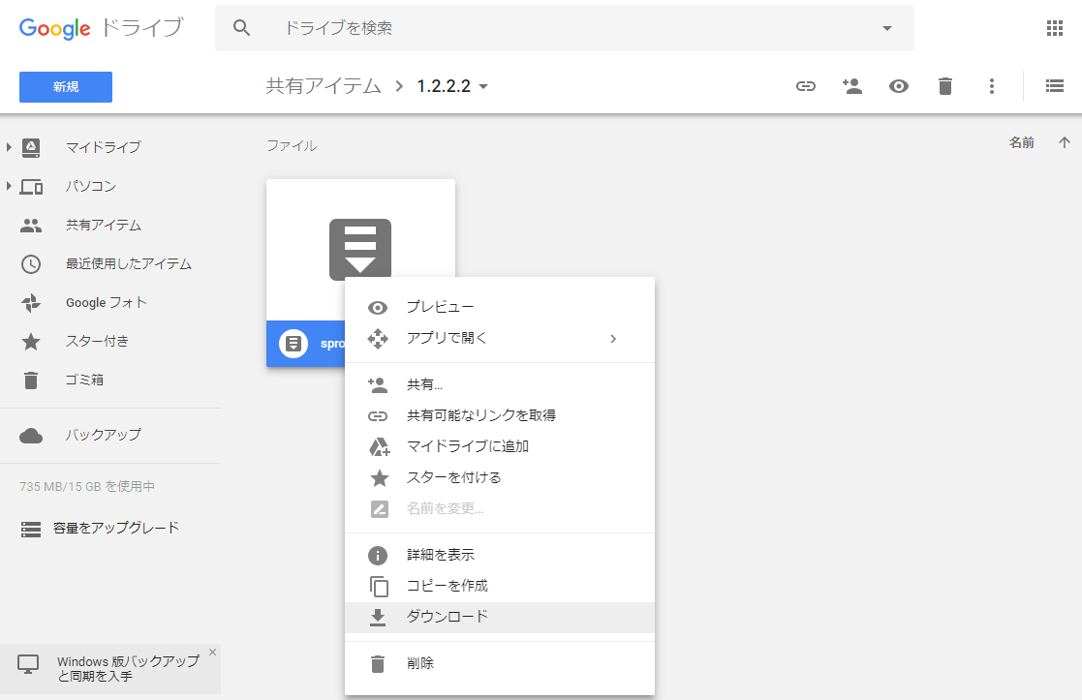Open the search options dropdown arrow

point(885,28)
